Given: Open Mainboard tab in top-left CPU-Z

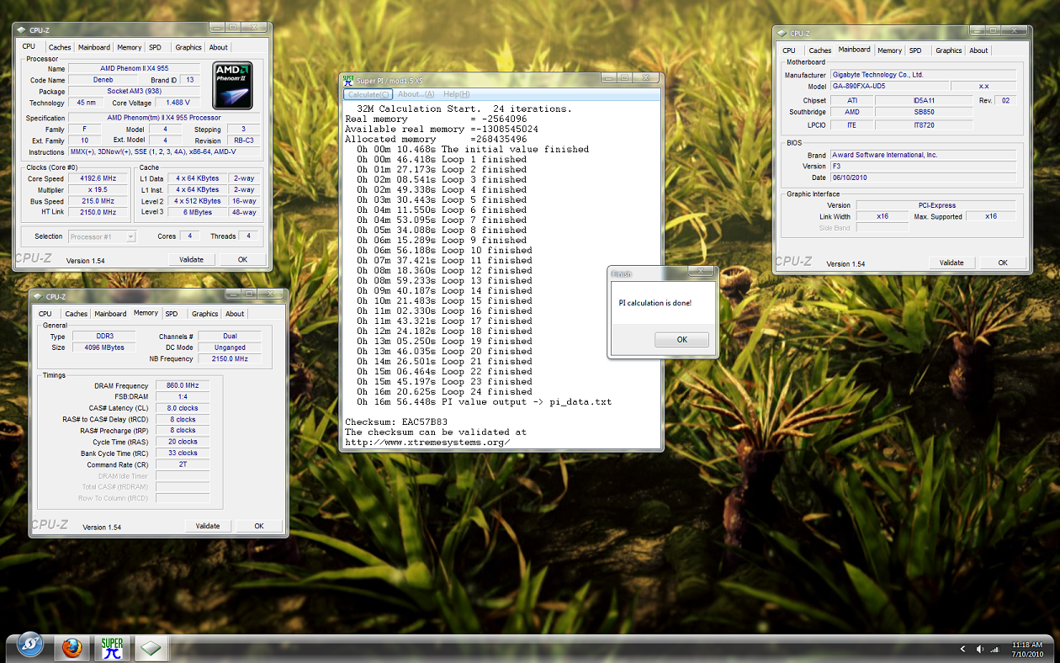Looking at the screenshot, I should click(x=94, y=47).
